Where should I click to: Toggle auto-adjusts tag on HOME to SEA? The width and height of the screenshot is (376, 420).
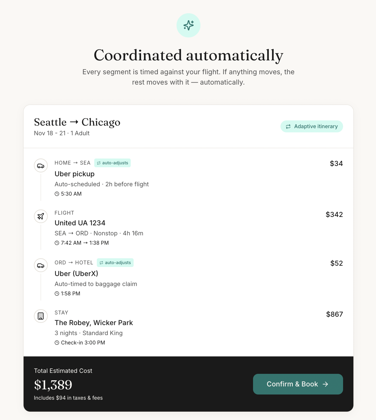[x=112, y=163]
